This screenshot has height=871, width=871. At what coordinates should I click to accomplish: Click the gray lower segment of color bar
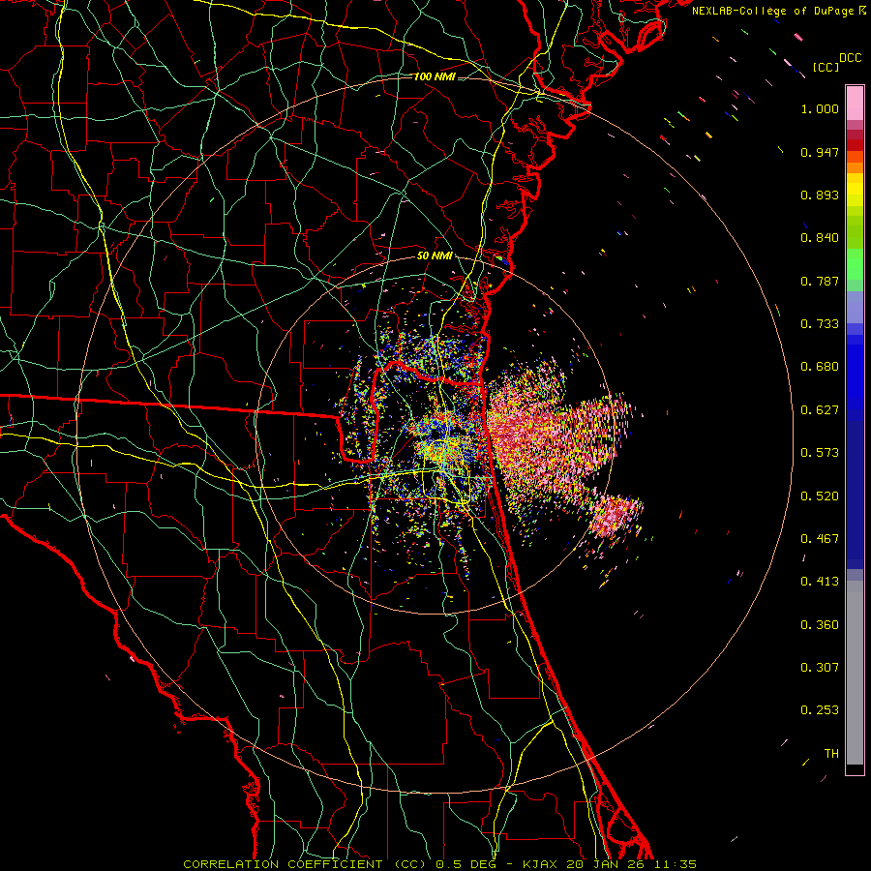pos(855,673)
